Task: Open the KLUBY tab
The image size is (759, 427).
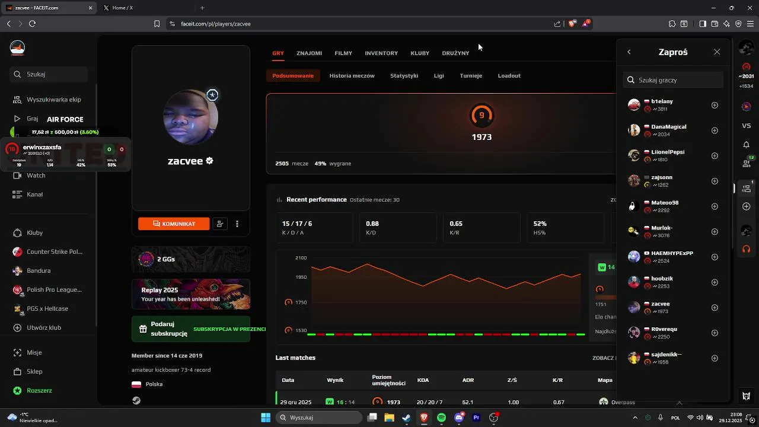Action: click(420, 53)
